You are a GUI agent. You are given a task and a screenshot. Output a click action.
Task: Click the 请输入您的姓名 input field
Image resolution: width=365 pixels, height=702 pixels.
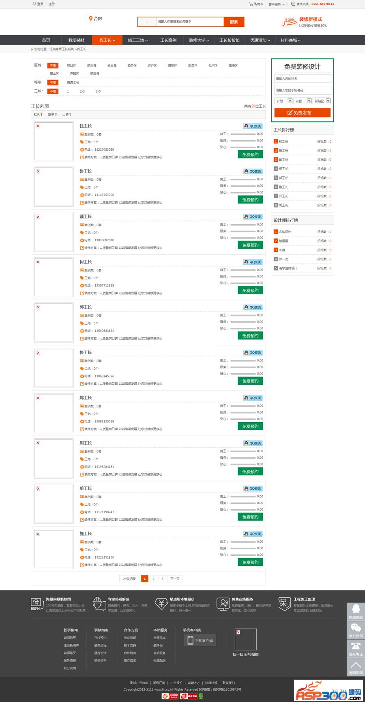click(x=303, y=79)
